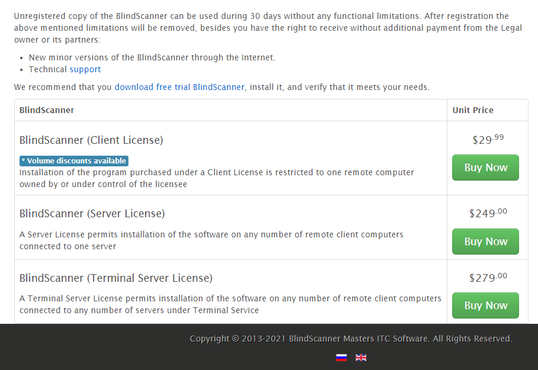Click the Volume discounts available badge
Image resolution: width=538 pixels, height=370 pixels.
point(74,160)
